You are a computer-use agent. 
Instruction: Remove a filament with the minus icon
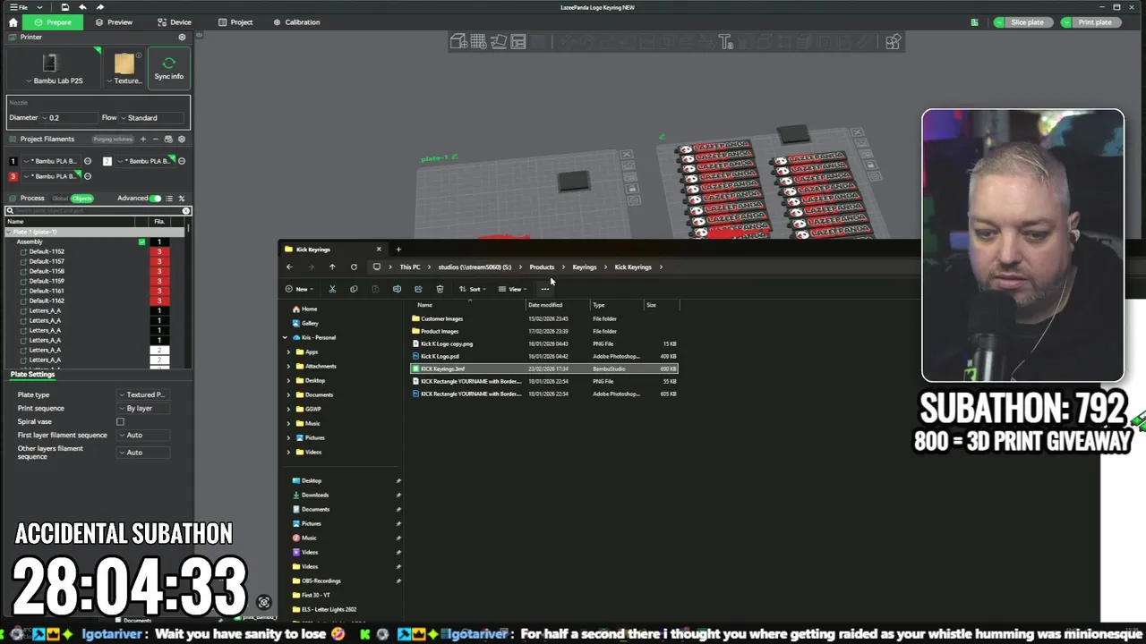(156, 140)
